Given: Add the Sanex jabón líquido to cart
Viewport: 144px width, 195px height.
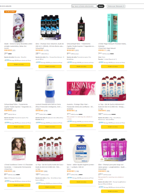Looking at the screenshot, I should coord(81,182).
